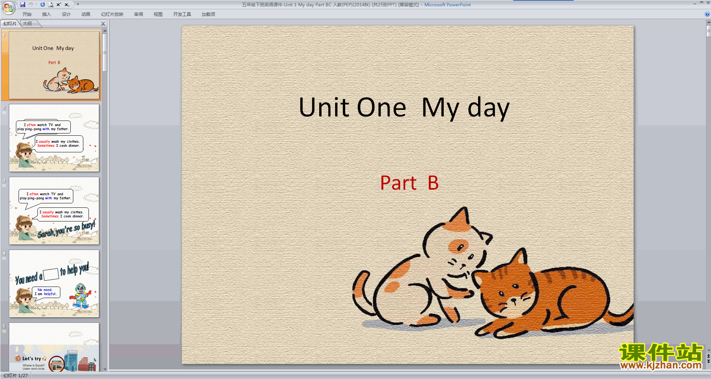This screenshot has height=379, width=711.
Task: Select the cats illustration on the slide
Action: pos(493,273)
